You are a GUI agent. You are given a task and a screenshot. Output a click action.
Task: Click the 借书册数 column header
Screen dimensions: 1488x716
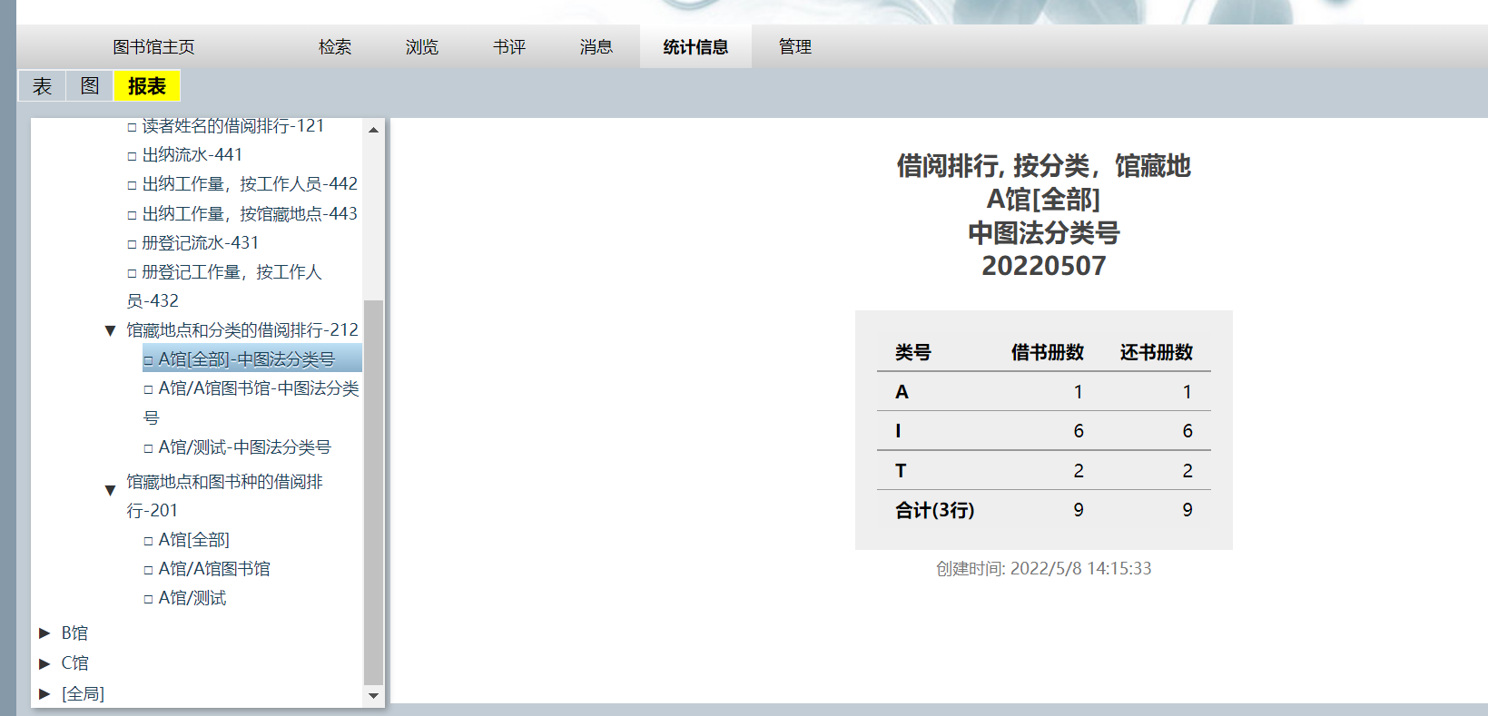click(1048, 352)
